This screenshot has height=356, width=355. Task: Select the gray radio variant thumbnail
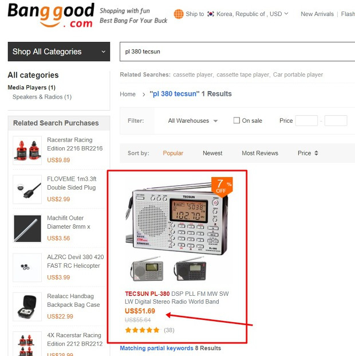click(147, 269)
